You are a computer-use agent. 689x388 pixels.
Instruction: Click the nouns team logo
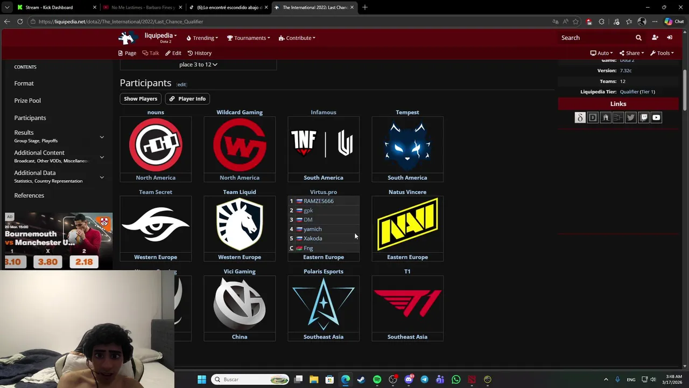point(156,145)
